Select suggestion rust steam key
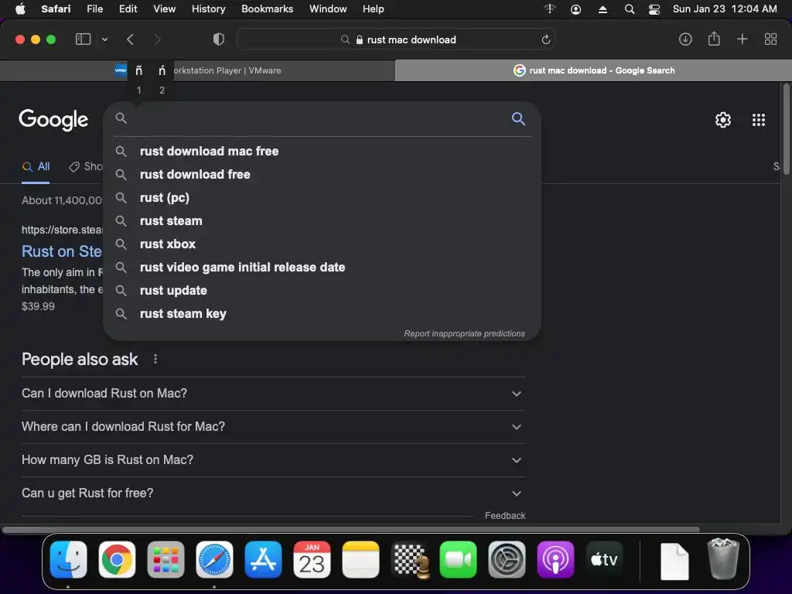792x594 pixels. 322,314
